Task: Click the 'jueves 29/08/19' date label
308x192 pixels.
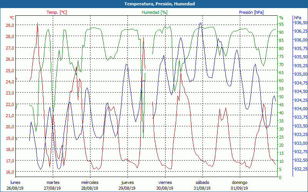Action: (x=127, y=185)
